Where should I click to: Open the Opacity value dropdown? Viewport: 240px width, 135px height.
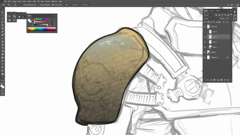230,19
